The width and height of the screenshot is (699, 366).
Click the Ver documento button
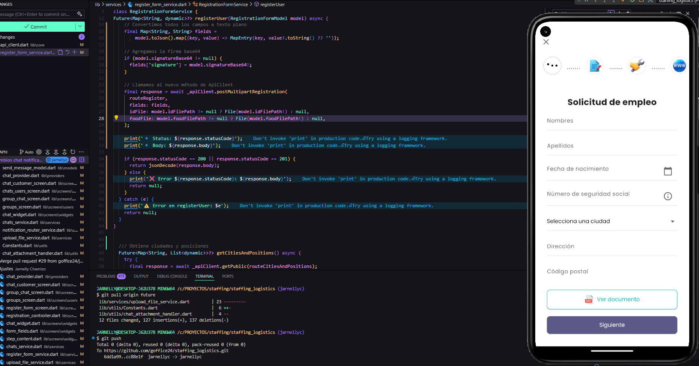pos(612,300)
